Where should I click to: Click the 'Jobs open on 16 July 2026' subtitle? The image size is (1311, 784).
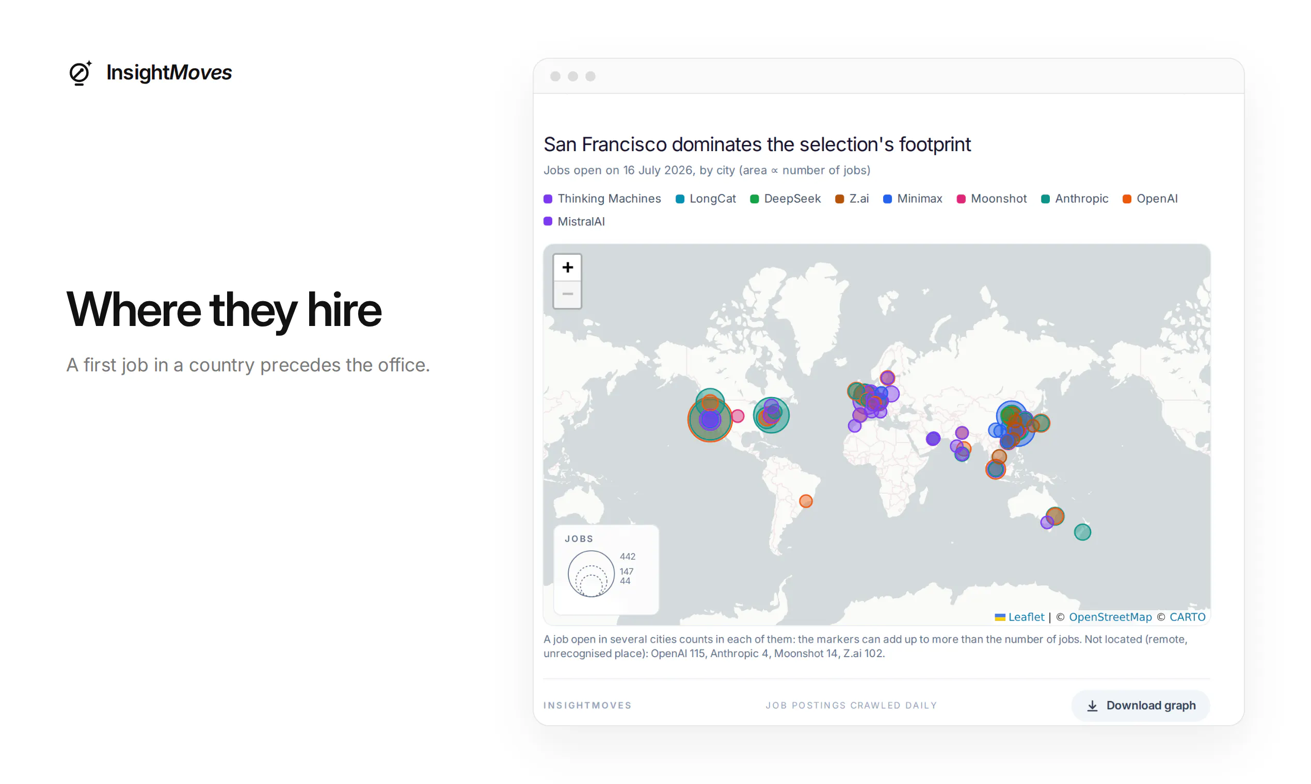[x=707, y=170]
